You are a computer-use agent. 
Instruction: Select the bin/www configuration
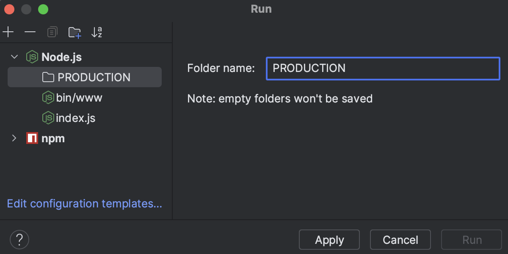[x=79, y=98]
